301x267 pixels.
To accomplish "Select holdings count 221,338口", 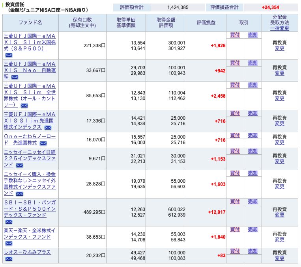I will click(x=94, y=46).
